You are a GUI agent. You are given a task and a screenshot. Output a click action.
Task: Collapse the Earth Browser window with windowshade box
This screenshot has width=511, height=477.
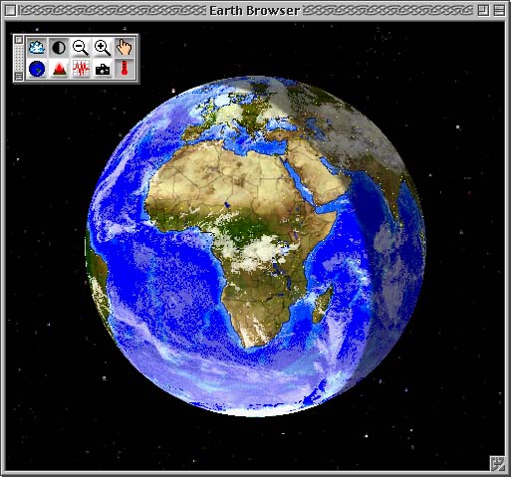(x=498, y=11)
